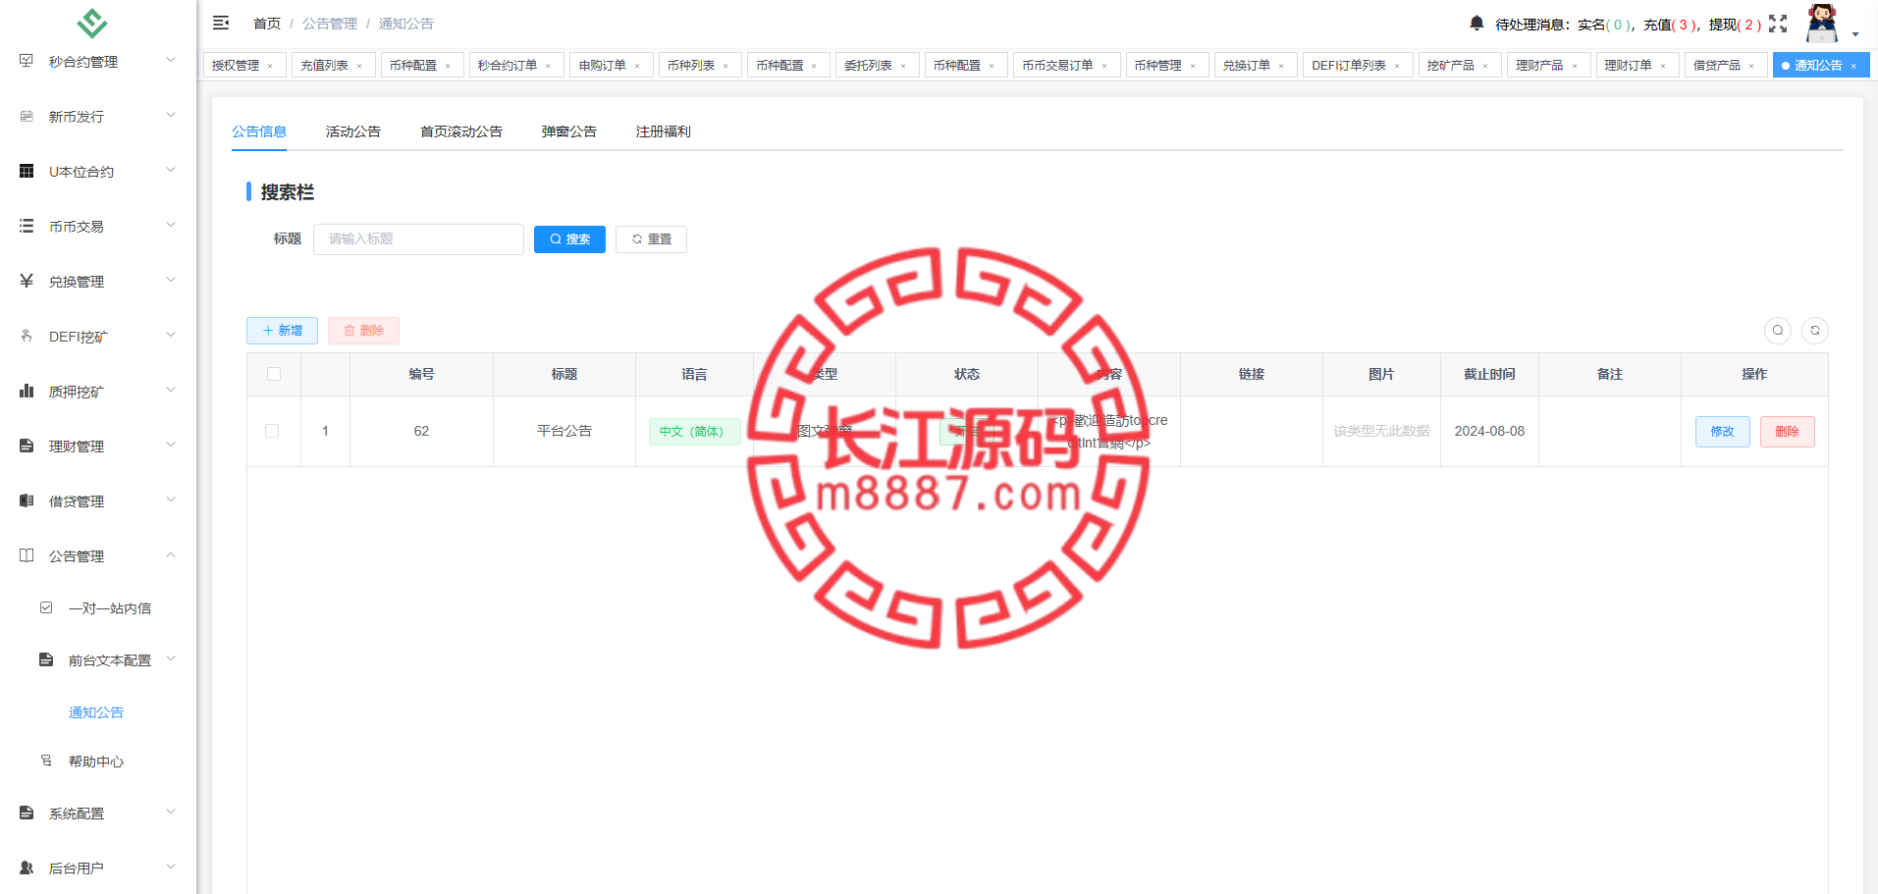The image size is (1878, 894).
Task: Toggle the sidebar collapse hamburger icon
Action: tap(221, 23)
